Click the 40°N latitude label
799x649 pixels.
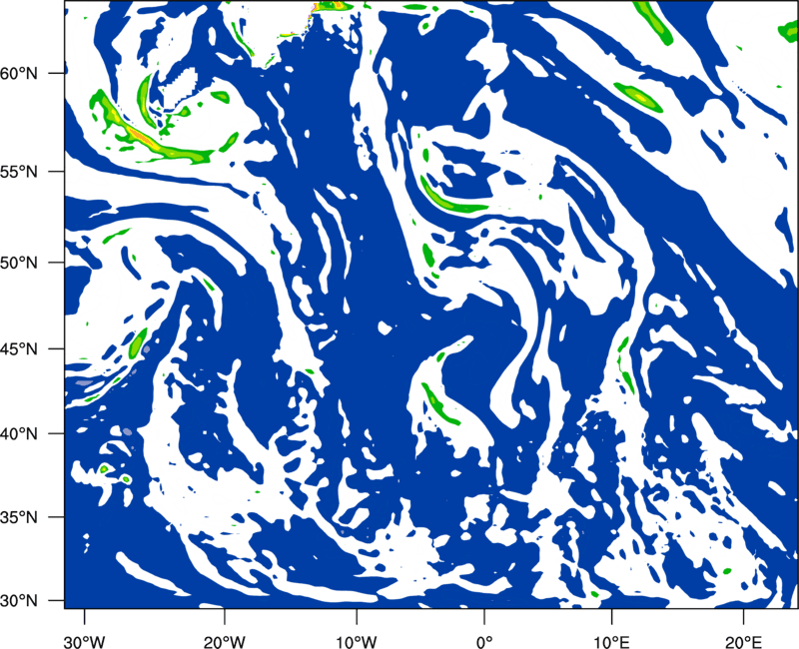tap(19, 434)
